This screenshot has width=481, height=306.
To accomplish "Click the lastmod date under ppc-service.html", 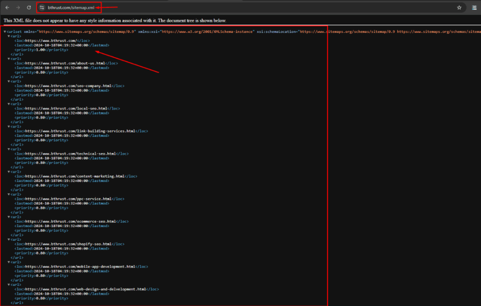I will tap(61, 203).
